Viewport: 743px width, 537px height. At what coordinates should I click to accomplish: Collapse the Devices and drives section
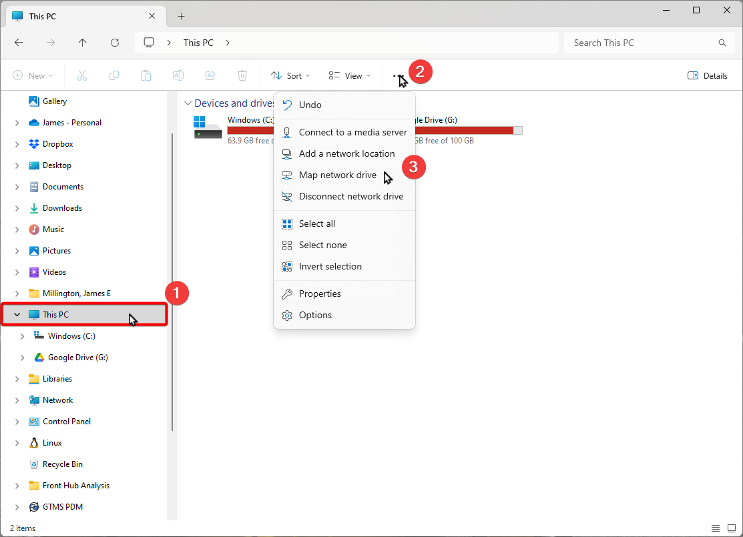(187, 103)
